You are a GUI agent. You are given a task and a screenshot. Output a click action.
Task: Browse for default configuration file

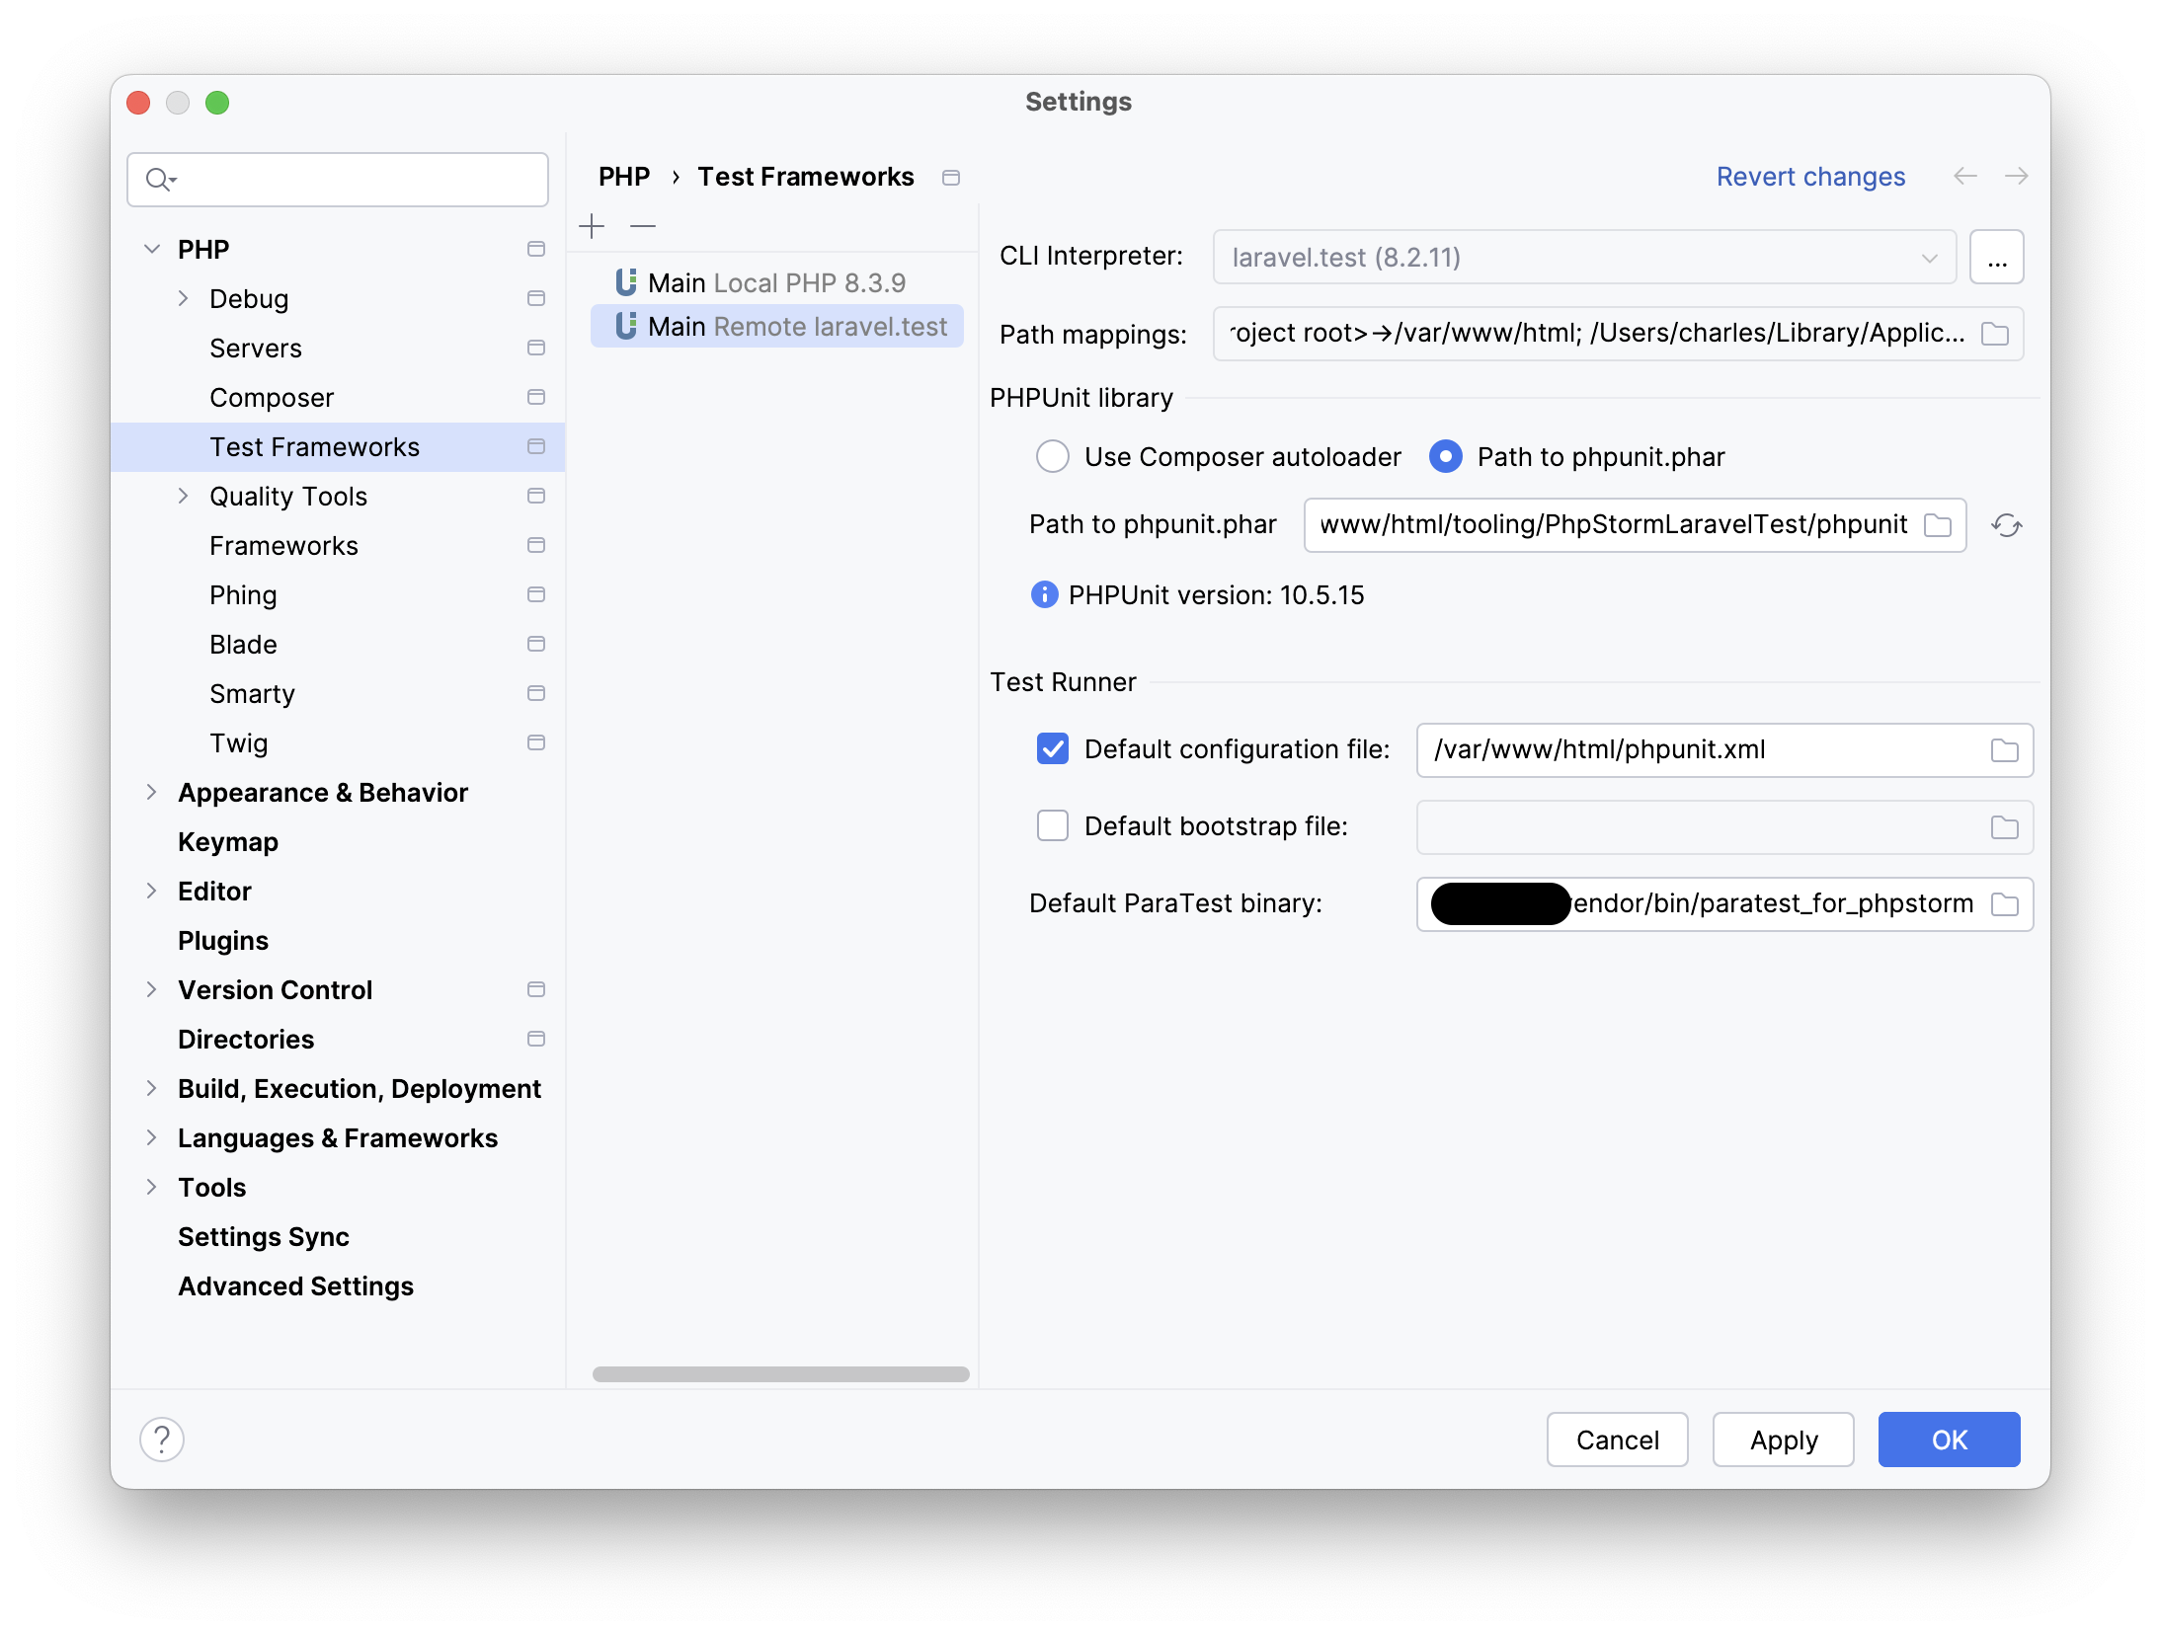tap(2005, 750)
